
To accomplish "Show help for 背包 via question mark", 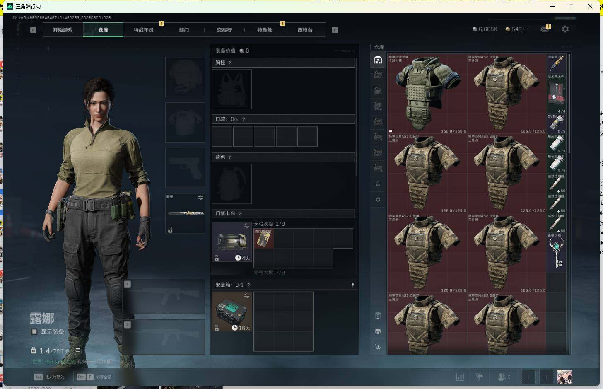I will [x=229, y=157].
